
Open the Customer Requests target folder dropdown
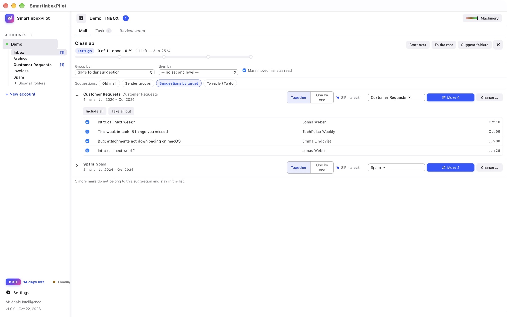click(396, 97)
